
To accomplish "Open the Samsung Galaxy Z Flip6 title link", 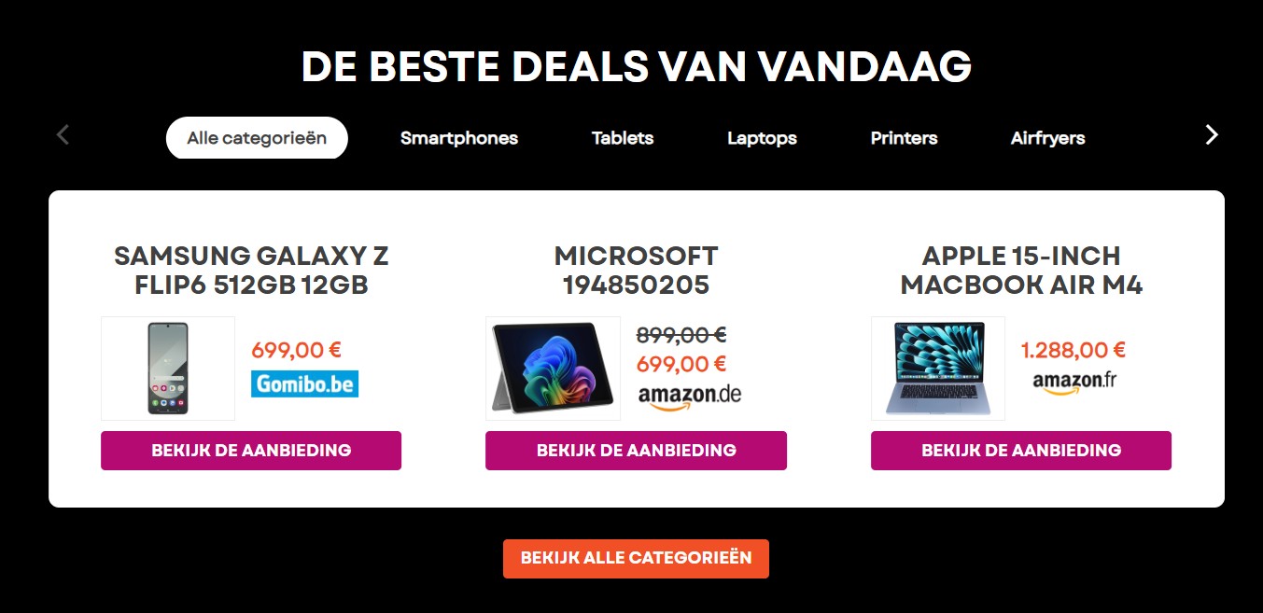I will (251, 270).
